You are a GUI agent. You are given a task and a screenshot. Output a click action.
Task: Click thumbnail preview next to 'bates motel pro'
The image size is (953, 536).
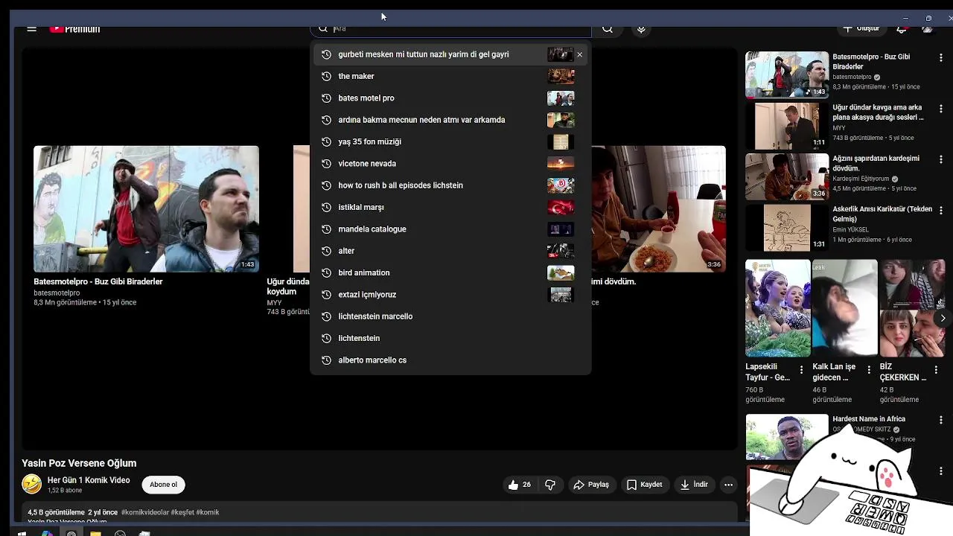(x=561, y=98)
